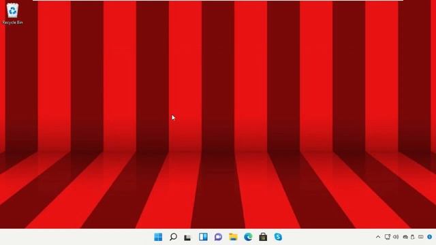Image resolution: width=436 pixels, height=245 pixels.
Task: Open the Windows Start menu
Action: 158,237
